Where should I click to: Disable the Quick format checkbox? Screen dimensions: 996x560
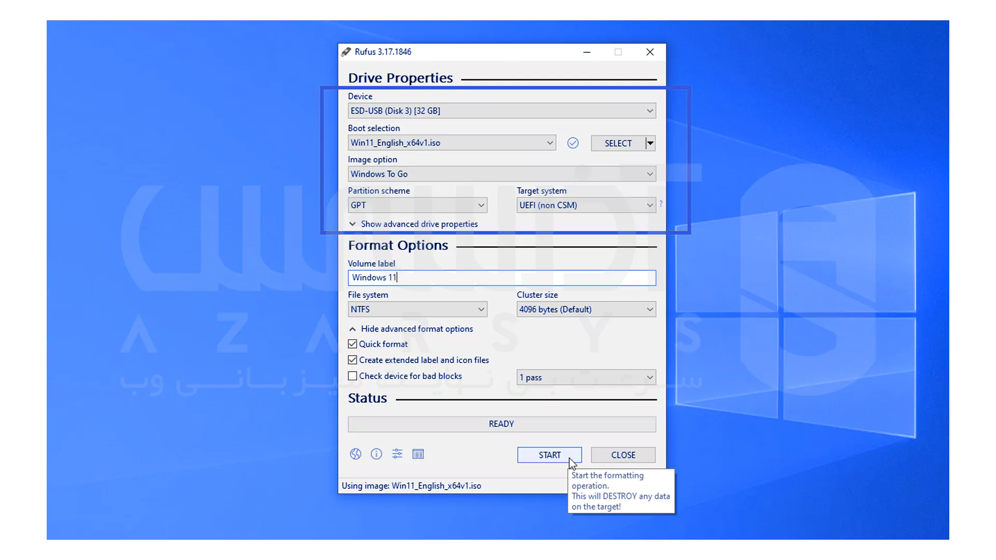click(353, 344)
